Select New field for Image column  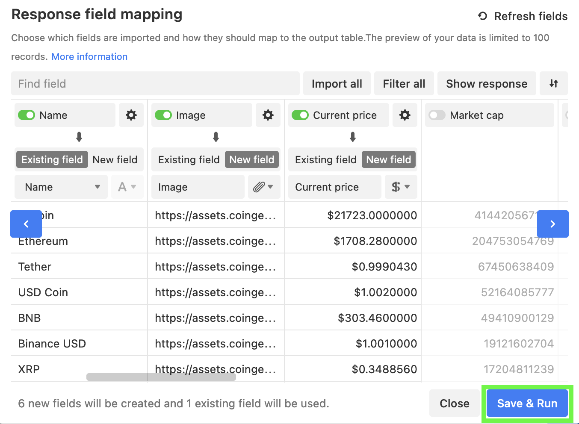click(252, 159)
